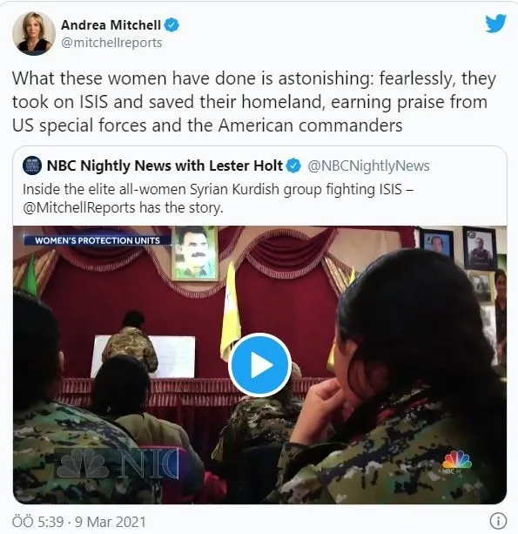Click the NBC Nightly News watermark on the video
The image size is (518, 534).
coord(118,463)
